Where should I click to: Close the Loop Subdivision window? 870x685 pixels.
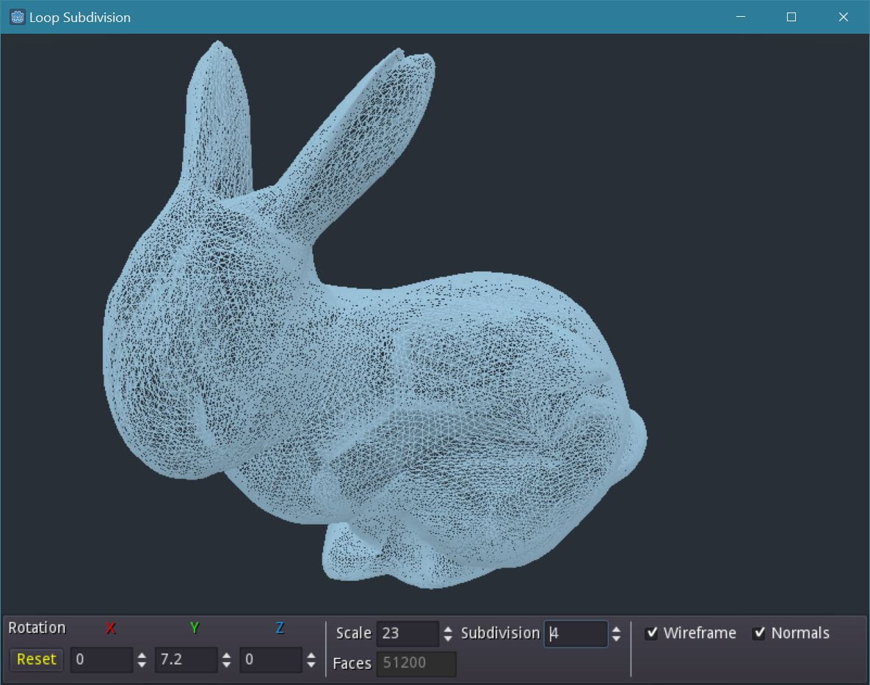844,17
